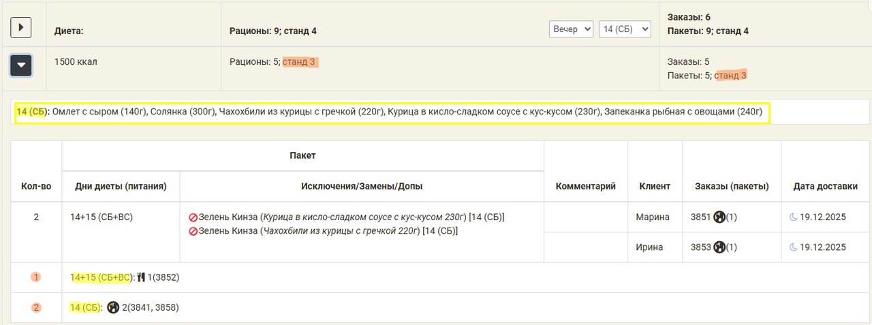Click order number 3851
The height and width of the screenshot is (325, 872).
click(700, 217)
